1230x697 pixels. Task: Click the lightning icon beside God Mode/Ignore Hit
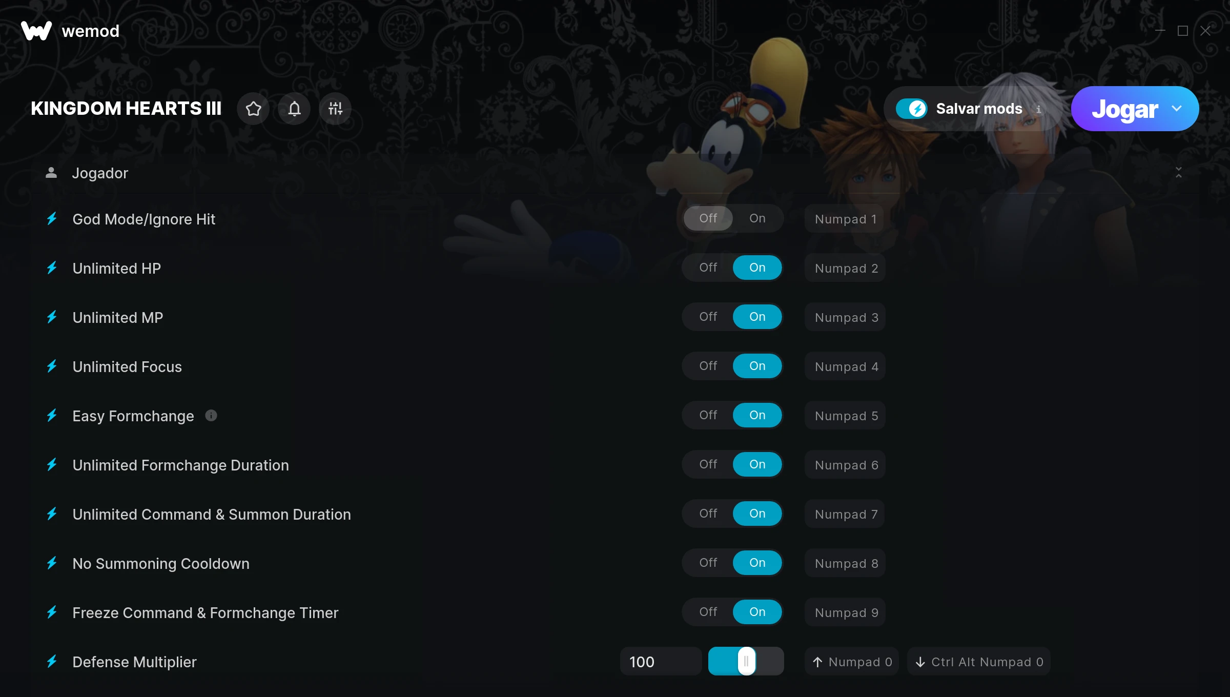coord(52,219)
